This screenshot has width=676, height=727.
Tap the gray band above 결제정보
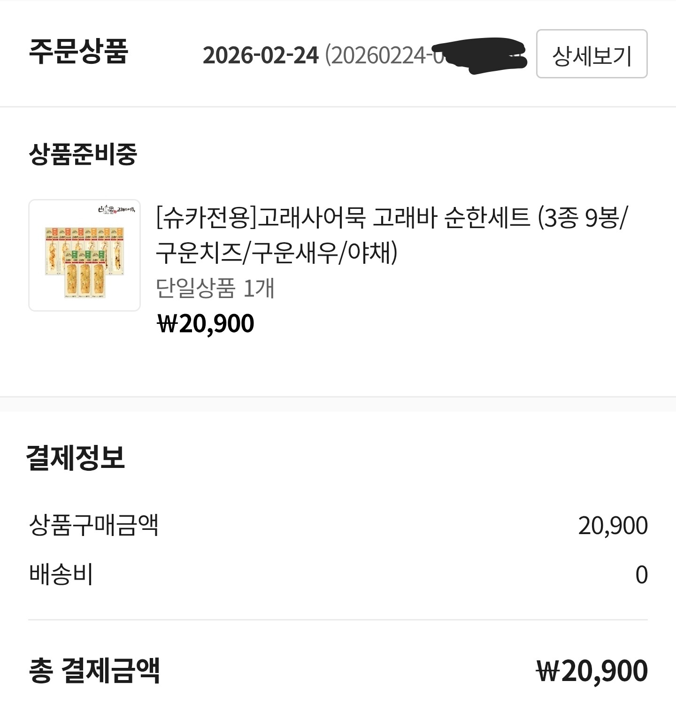(x=338, y=404)
